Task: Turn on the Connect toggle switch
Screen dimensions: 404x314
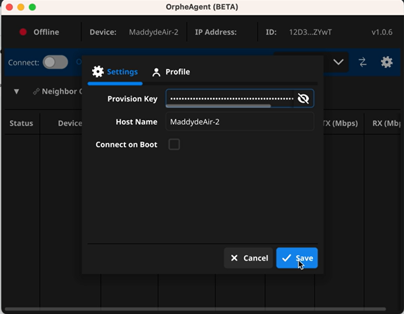Action: (55, 62)
